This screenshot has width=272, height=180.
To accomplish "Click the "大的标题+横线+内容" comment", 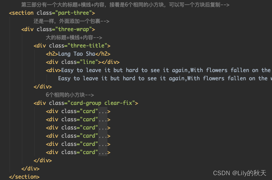I will click(x=74, y=38).
